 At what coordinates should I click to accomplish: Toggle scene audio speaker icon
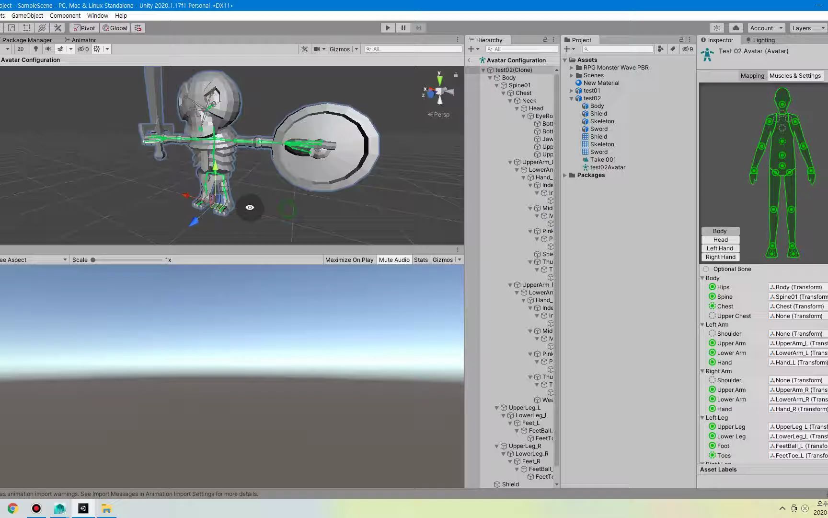click(x=48, y=48)
